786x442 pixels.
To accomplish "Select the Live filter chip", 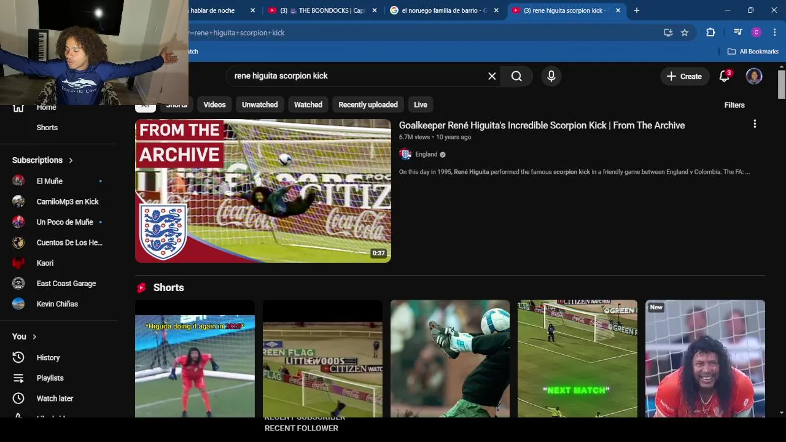I will tap(421, 104).
